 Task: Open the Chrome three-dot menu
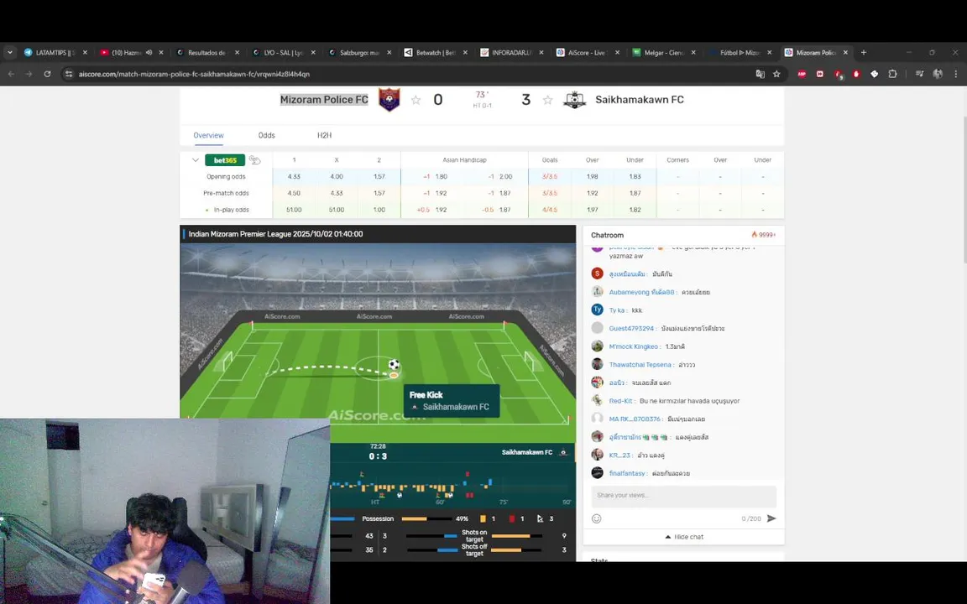click(x=956, y=74)
